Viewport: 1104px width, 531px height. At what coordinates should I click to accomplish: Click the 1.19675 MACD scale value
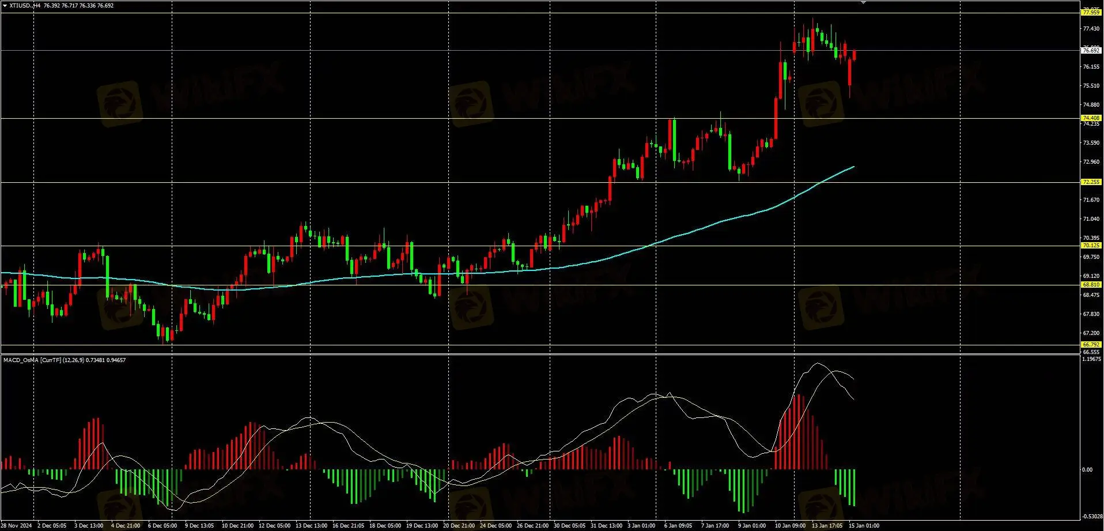tap(1092, 359)
